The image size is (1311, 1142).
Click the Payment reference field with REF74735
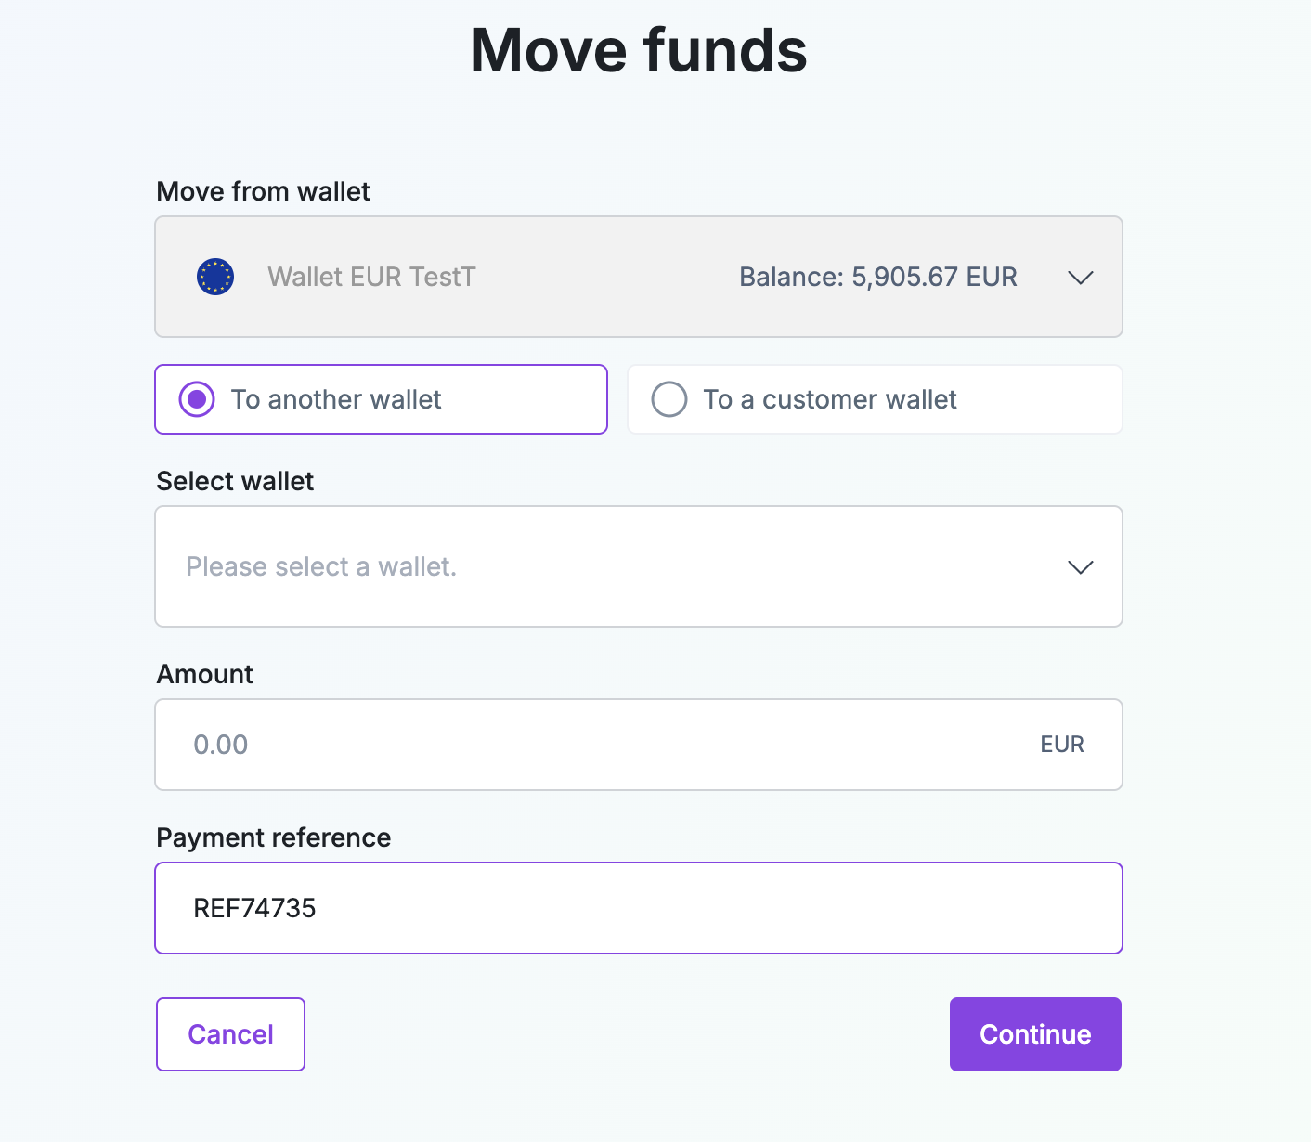tap(638, 908)
